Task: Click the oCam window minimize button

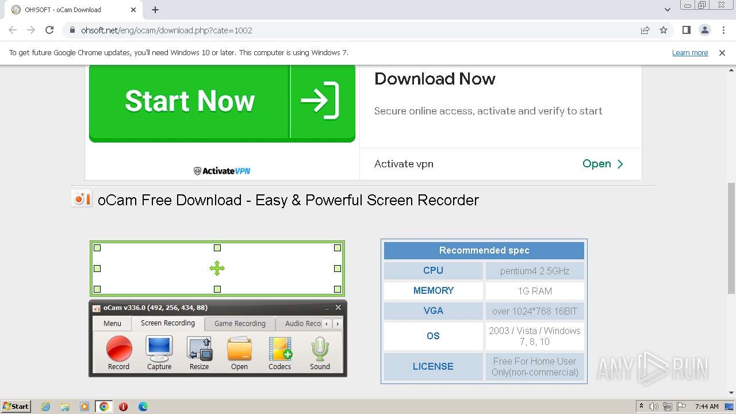Action: point(327,308)
